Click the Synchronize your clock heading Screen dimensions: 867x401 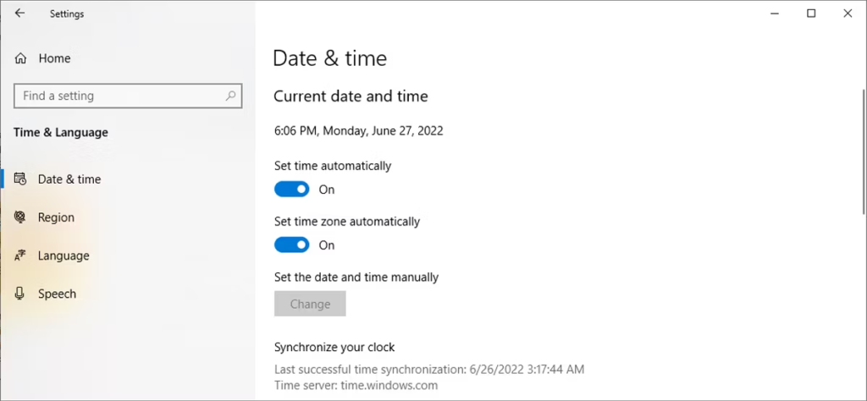click(334, 348)
